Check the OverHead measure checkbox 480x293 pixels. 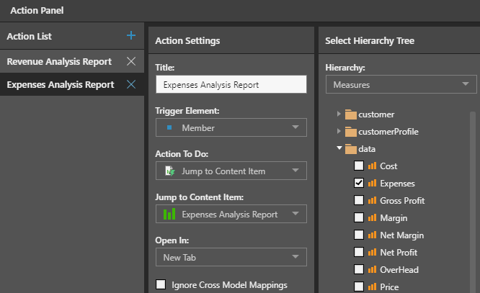(359, 269)
